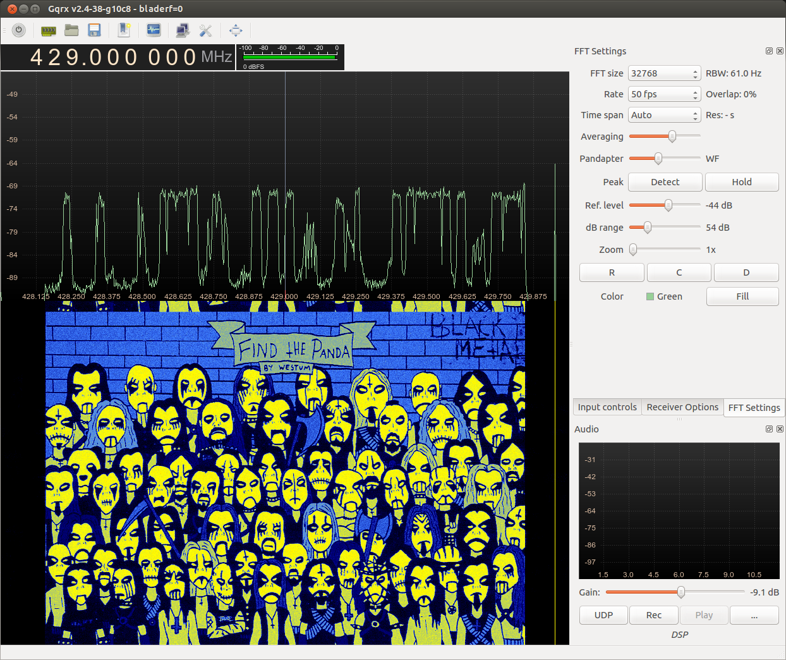786x660 pixels.
Task: Click the remote control computers icon
Action: pyautogui.click(x=183, y=30)
